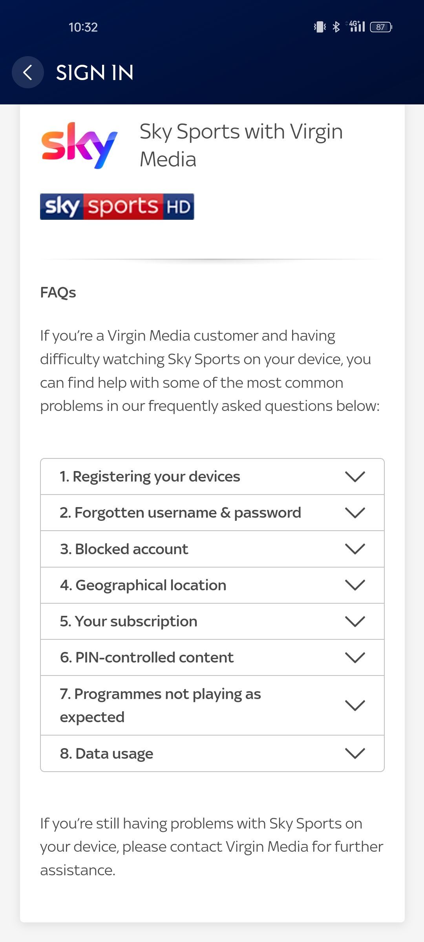The image size is (424, 942).
Task: Tap the clock in the status bar
Action: (x=83, y=27)
